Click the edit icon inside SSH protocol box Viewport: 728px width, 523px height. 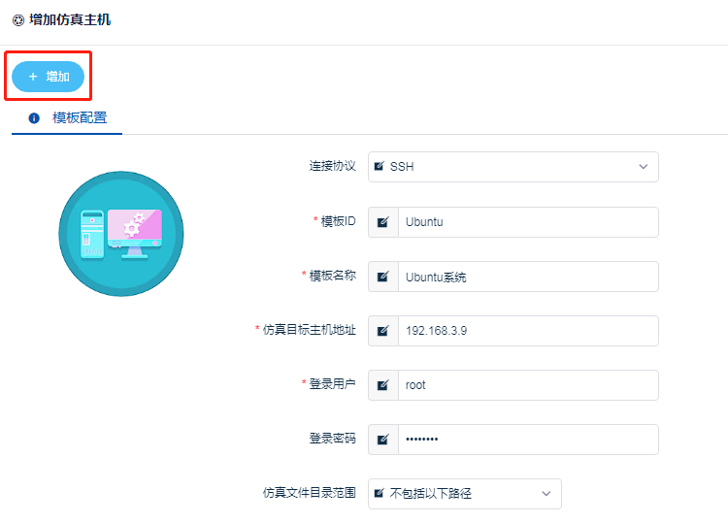379,167
